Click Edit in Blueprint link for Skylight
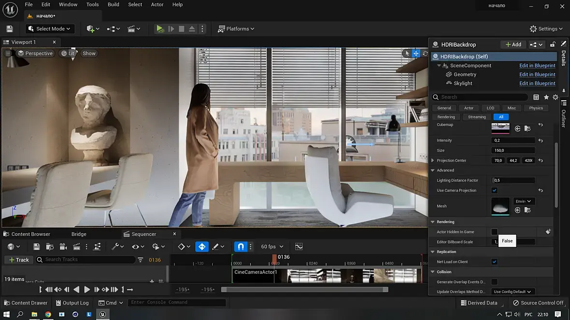The height and width of the screenshot is (320, 570). click(x=537, y=83)
